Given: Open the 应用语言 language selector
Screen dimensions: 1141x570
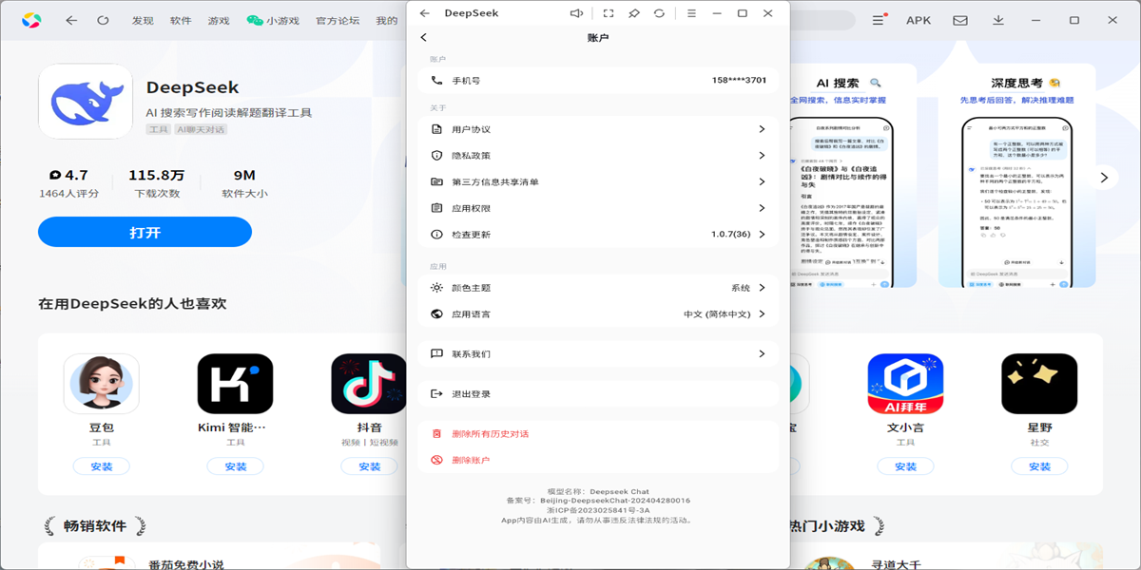Looking at the screenshot, I should [x=597, y=314].
